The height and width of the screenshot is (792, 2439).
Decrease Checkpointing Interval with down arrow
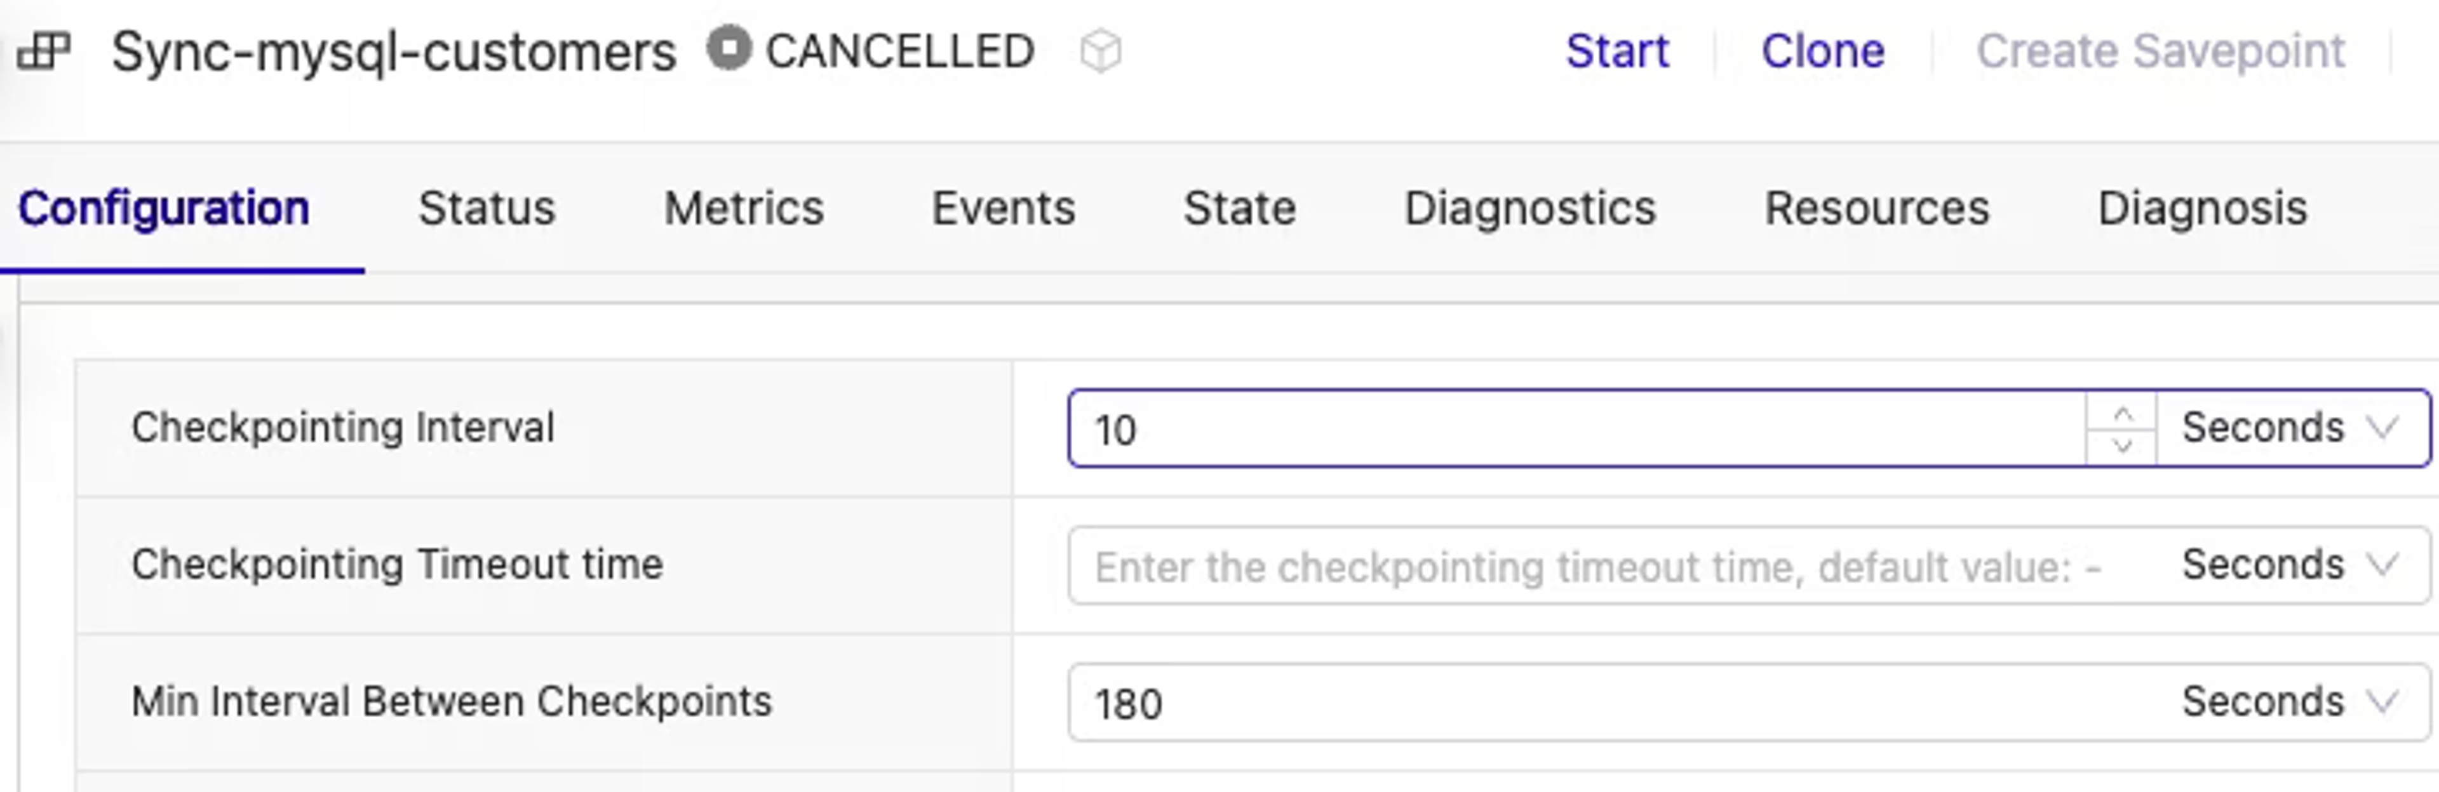point(2122,445)
